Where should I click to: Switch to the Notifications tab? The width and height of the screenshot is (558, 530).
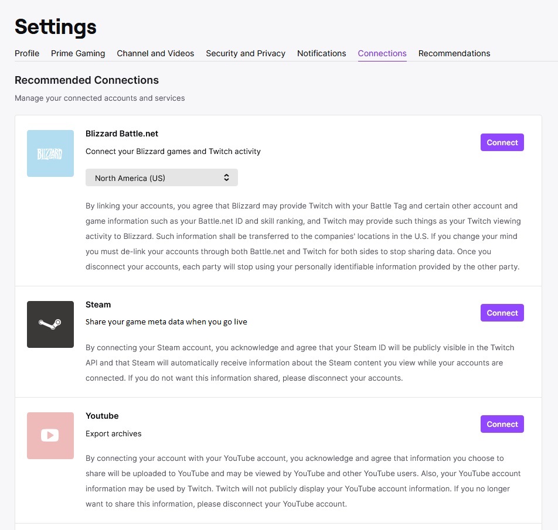[x=321, y=53]
